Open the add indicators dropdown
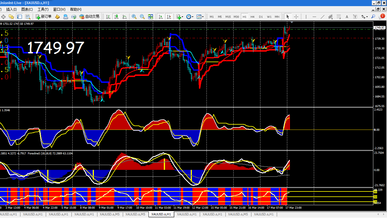Viewport: 387px width, 218px height. tap(180, 17)
